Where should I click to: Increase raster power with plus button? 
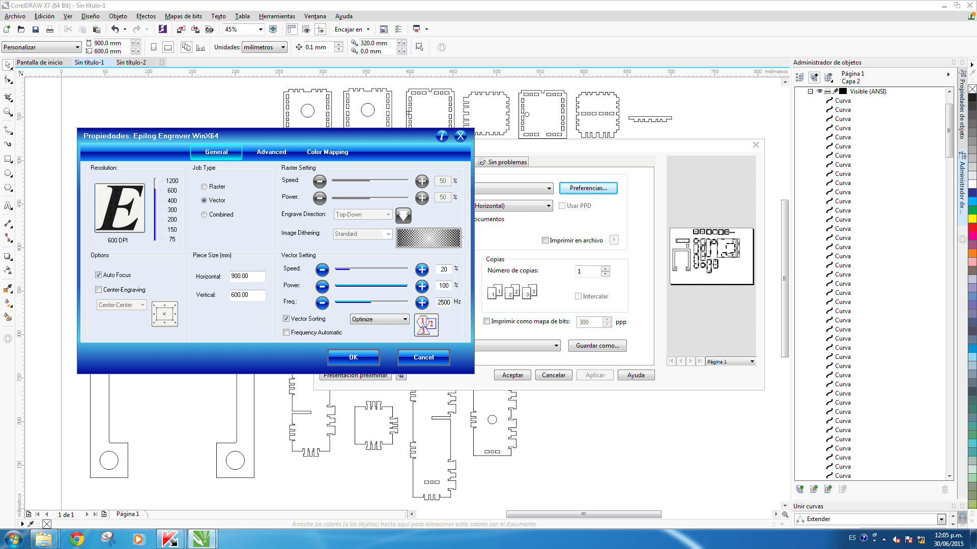[422, 198]
